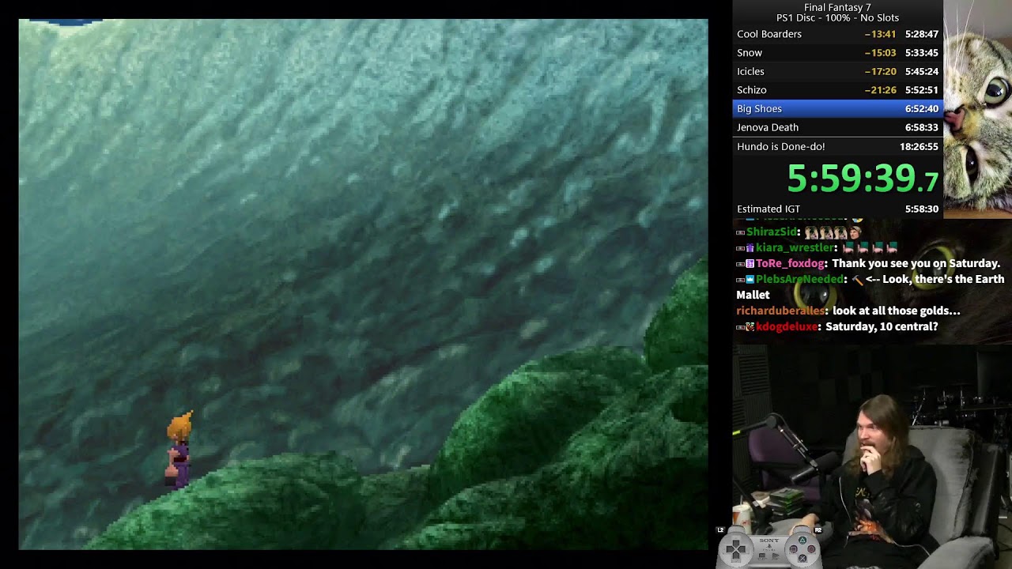Click the circle button on controller overlay

tap(811, 549)
